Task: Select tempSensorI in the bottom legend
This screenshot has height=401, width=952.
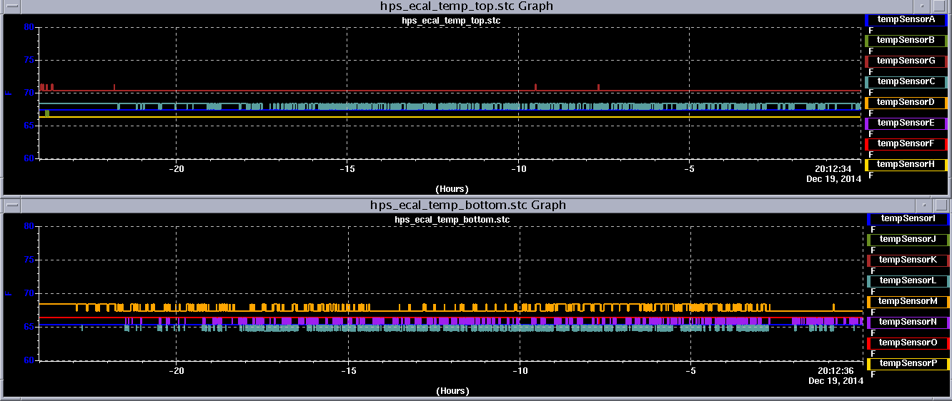Action: coord(908,219)
